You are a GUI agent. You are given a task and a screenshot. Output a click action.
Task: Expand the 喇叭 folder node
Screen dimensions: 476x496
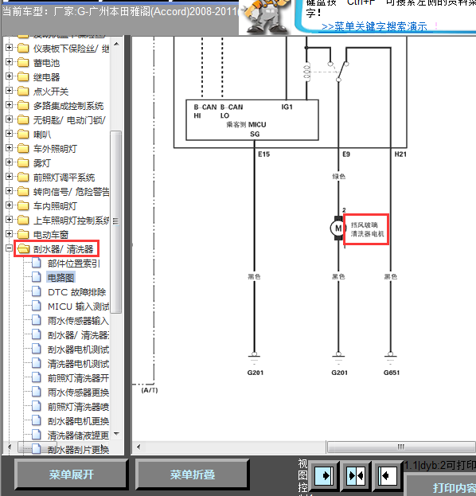pyautogui.click(x=10, y=134)
